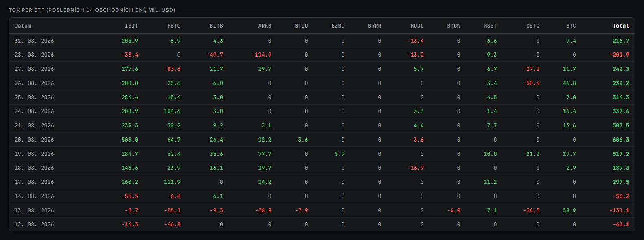Click the EZBC value 5.9
Viewport: 644px width, 240px height.
340,154
